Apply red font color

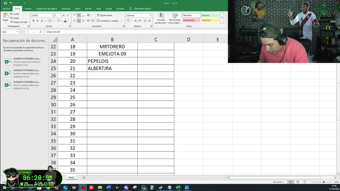[x=65, y=21]
